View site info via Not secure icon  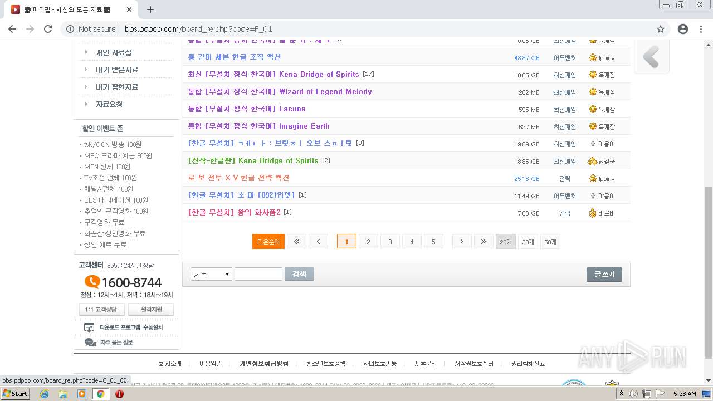[x=70, y=29]
